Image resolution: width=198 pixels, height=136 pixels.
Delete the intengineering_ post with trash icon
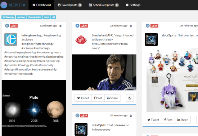[60, 26]
